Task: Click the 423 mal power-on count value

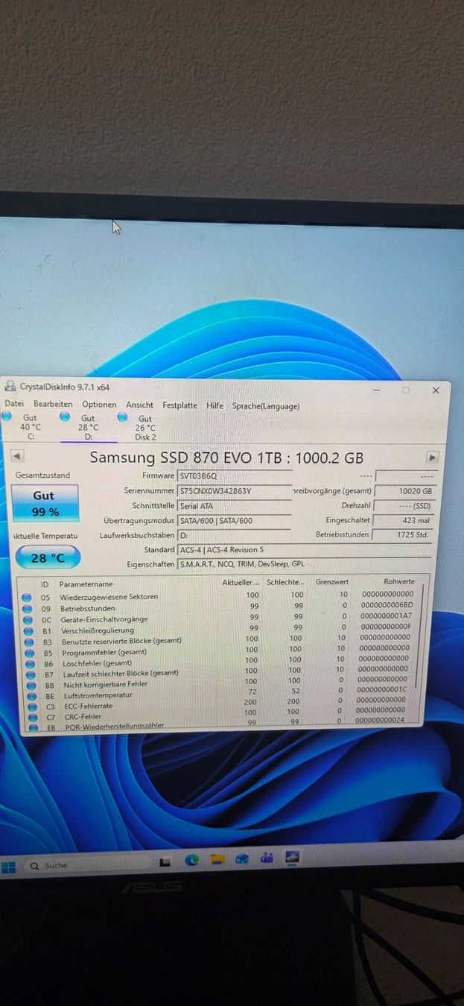Action: tap(404, 521)
